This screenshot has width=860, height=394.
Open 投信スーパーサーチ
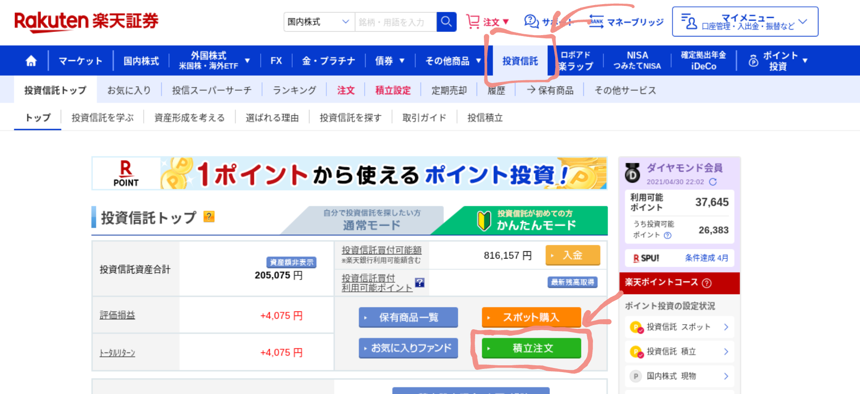coord(212,90)
